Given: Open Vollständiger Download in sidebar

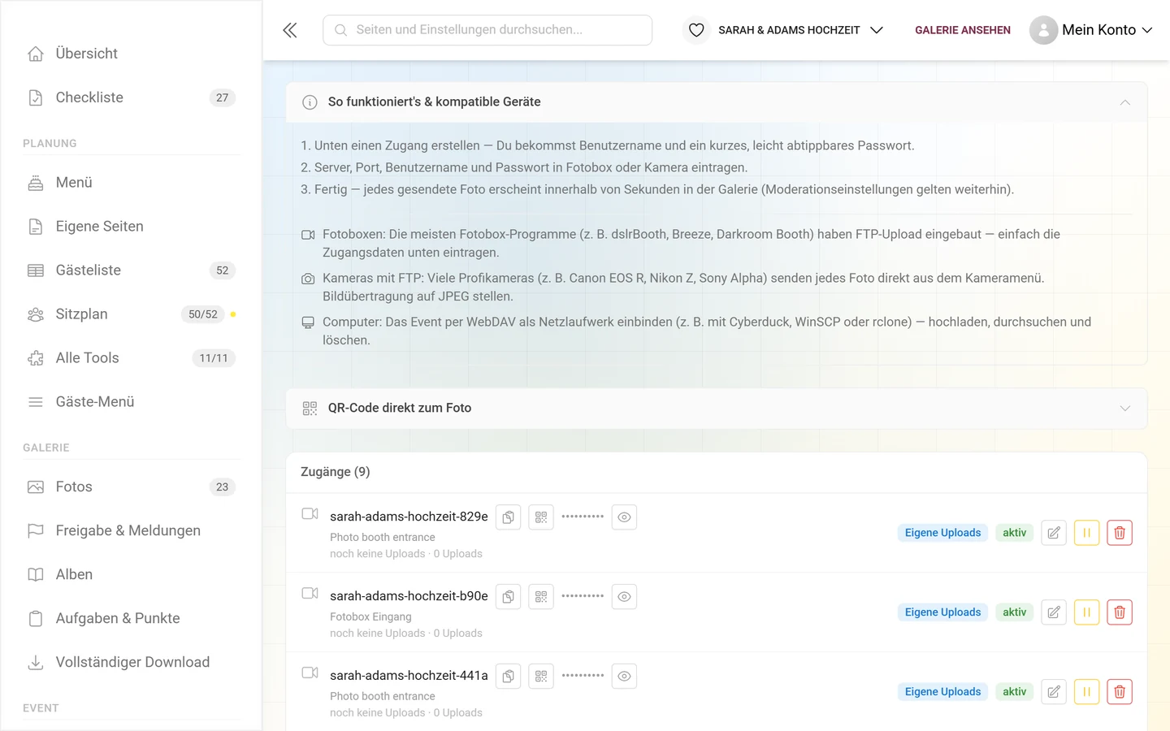Looking at the screenshot, I should (x=131, y=663).
